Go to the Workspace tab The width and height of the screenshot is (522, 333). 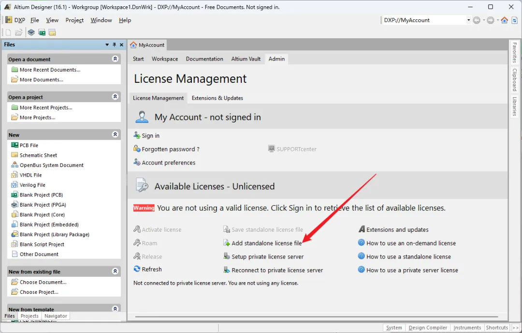tap(165, 59)
